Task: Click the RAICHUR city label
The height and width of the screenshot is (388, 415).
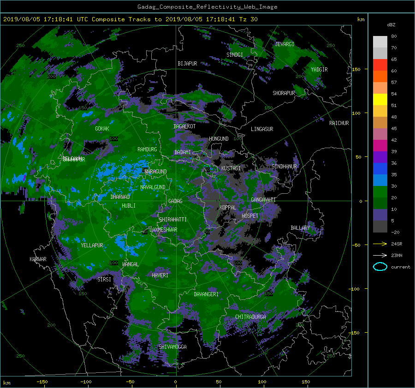Action: (x=339, y=123)
